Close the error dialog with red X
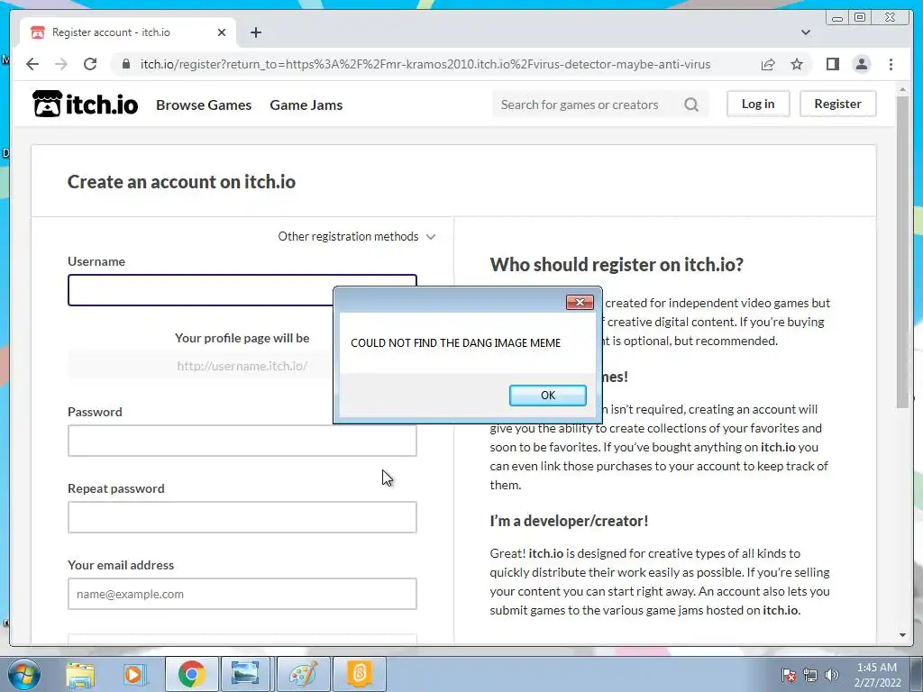The image size is (923, 692). [580, 302]
